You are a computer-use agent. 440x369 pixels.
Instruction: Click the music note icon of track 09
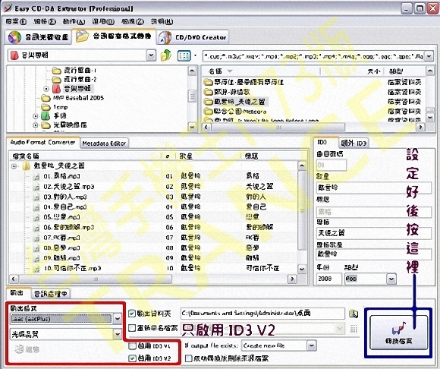tap(36, 259)
